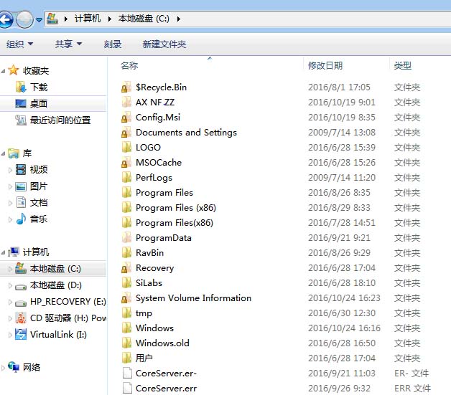Select the RavBin folder icon

click(x=126, y=252)
